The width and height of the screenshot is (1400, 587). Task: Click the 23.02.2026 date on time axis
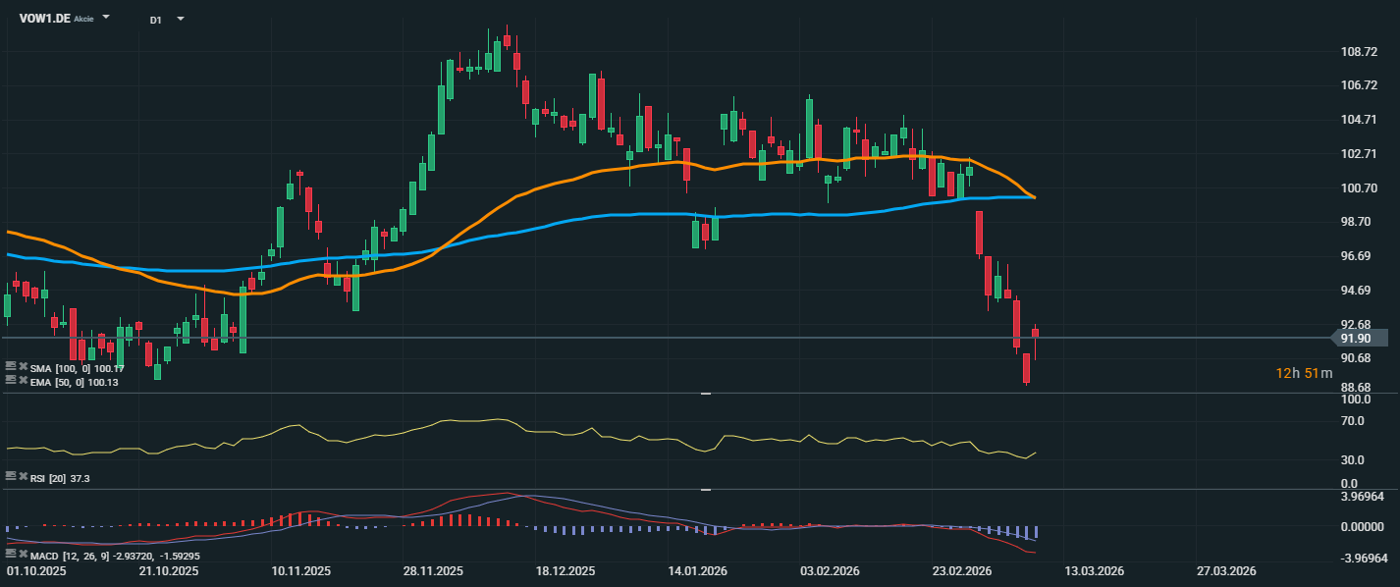click(961, 570)
